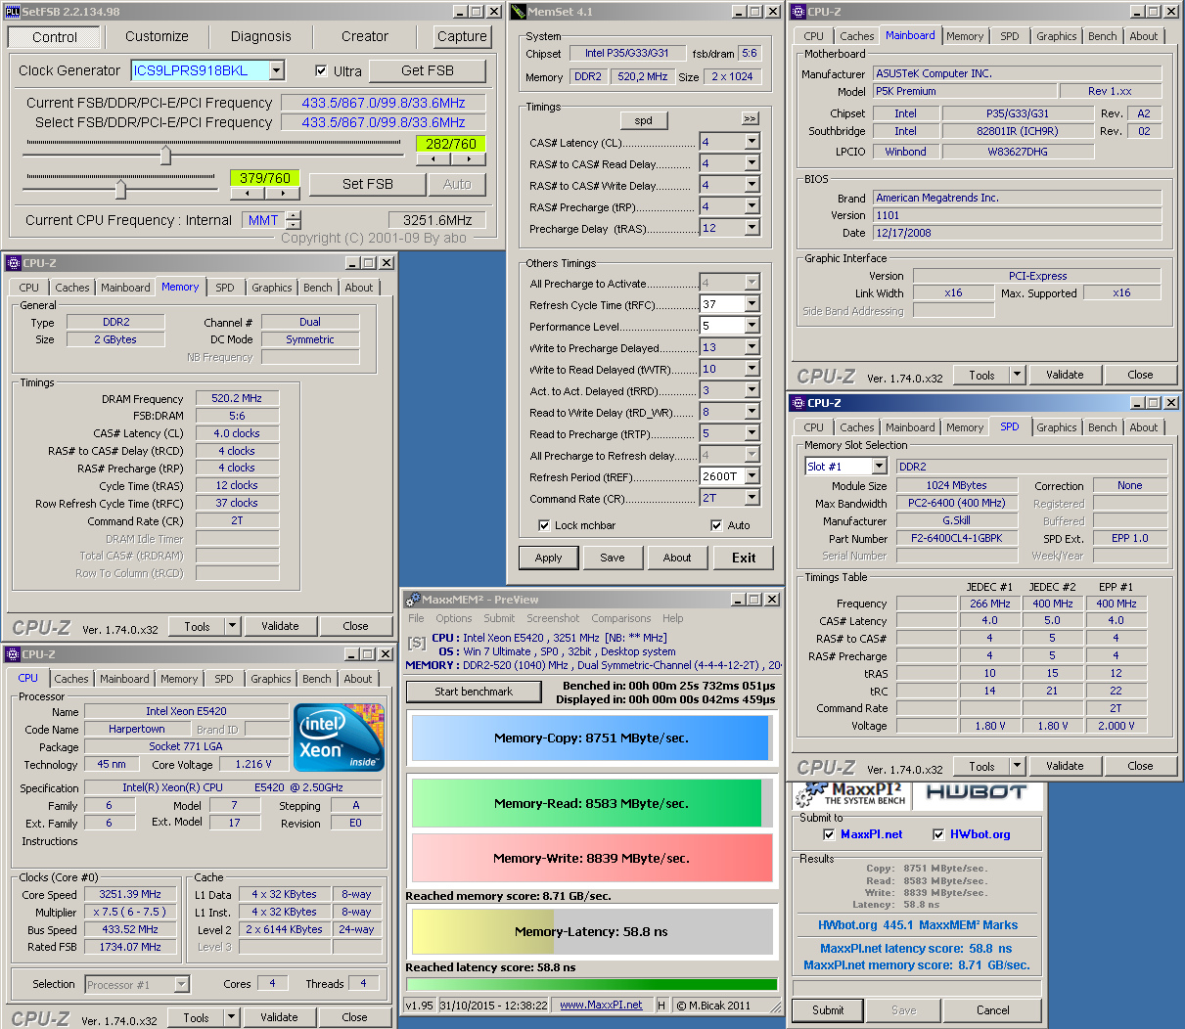The width and height of the screenshot is (1185, 1029).
Task: Select the About tab in CPU-Z CPU window
Action: (x=358, y=679)
